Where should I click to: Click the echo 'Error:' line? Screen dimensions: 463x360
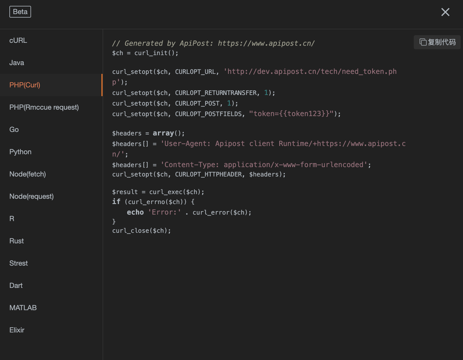point(189,212)
